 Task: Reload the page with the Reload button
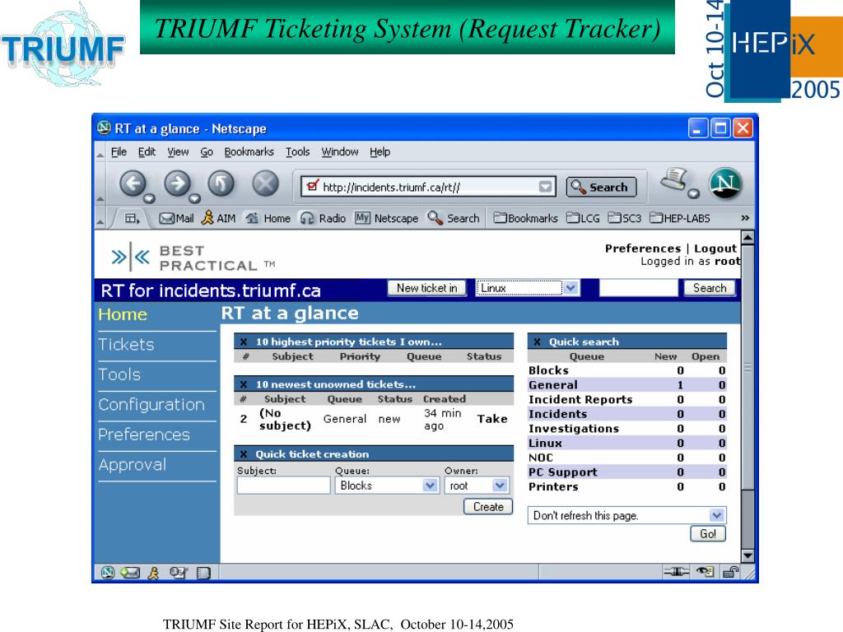[221, 184]
